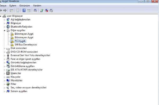This screenshot has height=105, width=159.
Task: Collapse the Diğer aygıtlar category
Action: click(4, 30)
